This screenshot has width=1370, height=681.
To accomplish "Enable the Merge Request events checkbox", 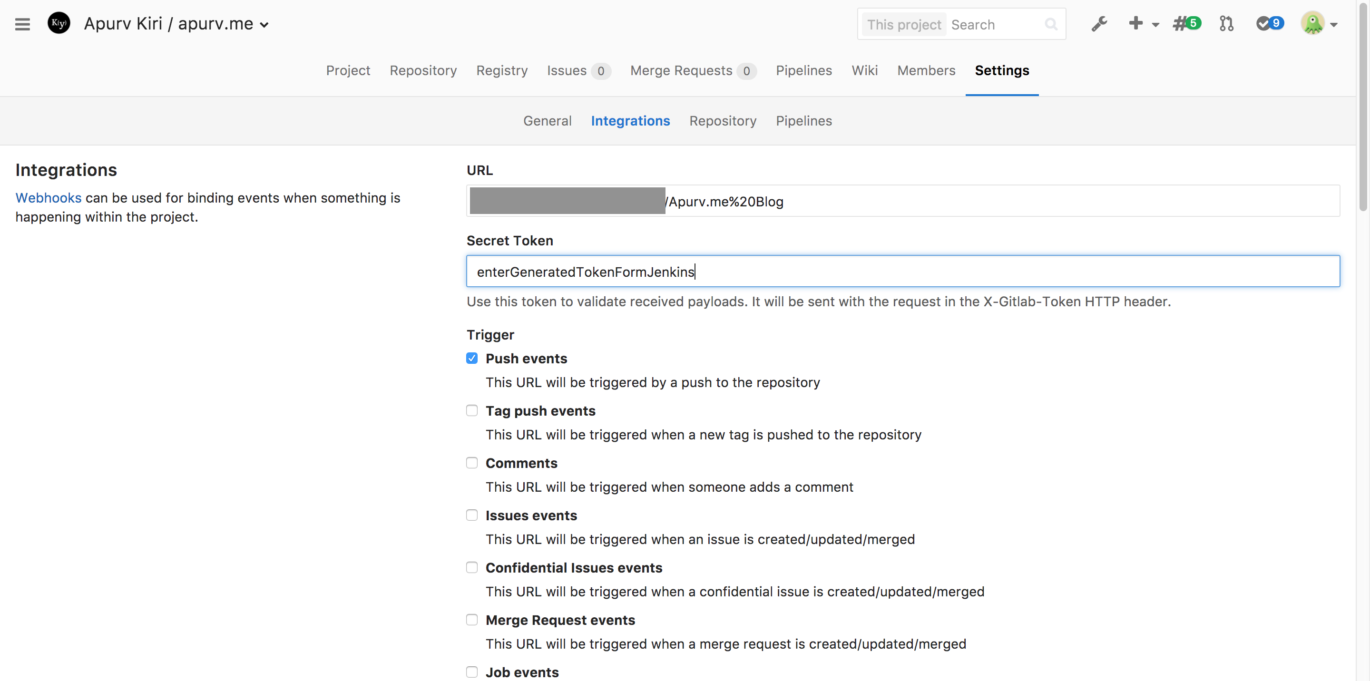I will [x=472, y=620].
